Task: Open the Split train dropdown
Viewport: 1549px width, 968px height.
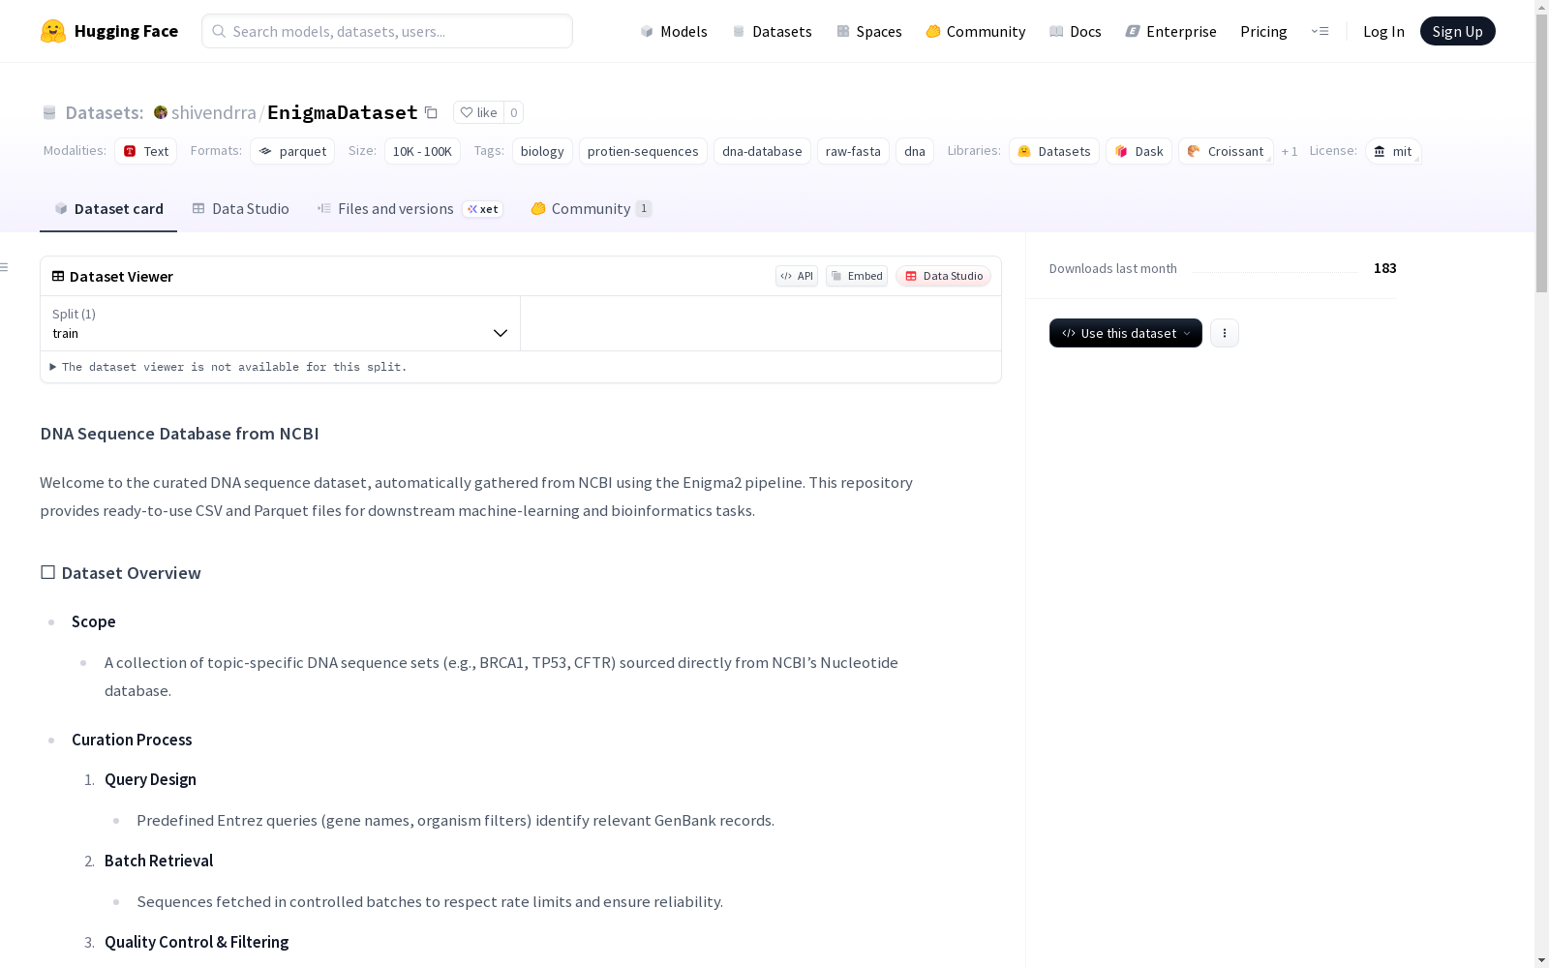Action: (x=281, y=323)
